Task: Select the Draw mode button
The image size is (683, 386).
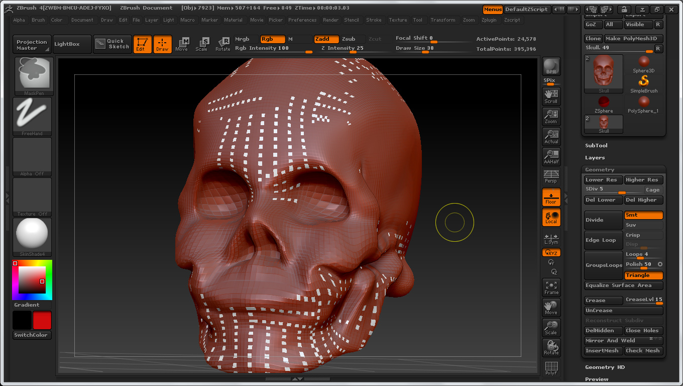Action: click(162, 44)
